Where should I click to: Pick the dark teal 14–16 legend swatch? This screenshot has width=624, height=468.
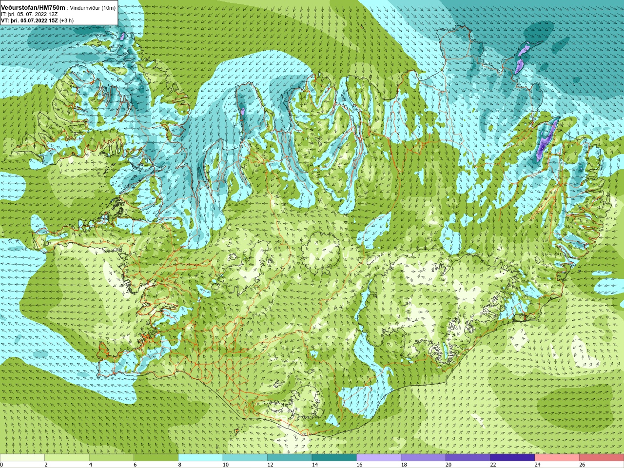(334, 458)
